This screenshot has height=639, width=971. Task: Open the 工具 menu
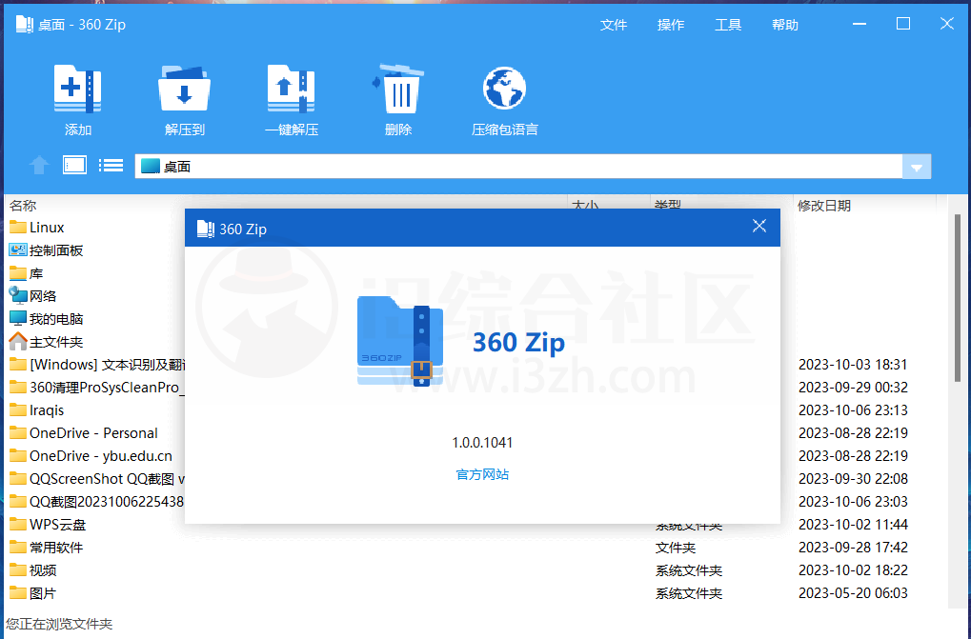pyautogui.click(x=728, y=25)
